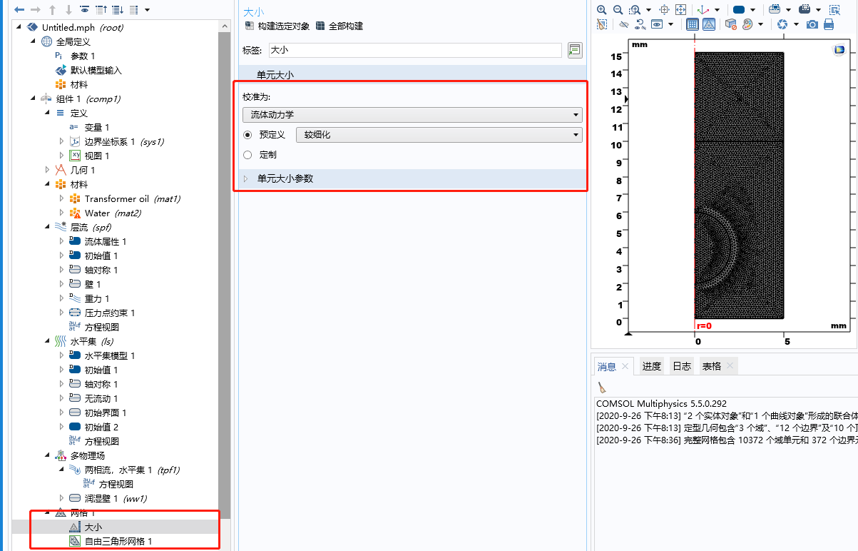Select the 压力点约束 1 node
The height and width of the screenshot is (551, 858).
[110, 313]
